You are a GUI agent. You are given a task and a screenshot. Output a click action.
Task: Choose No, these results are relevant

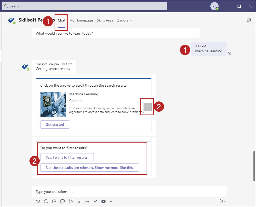(x=90, y=168)
